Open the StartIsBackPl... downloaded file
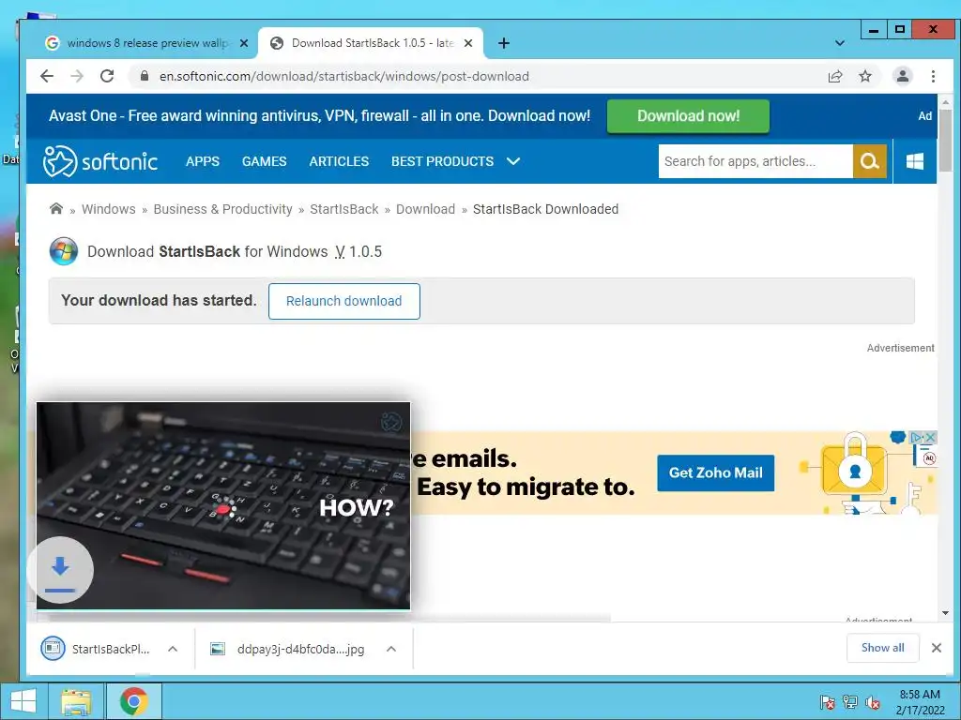Screen dimensions: 961x720 [x=97, y=649]
